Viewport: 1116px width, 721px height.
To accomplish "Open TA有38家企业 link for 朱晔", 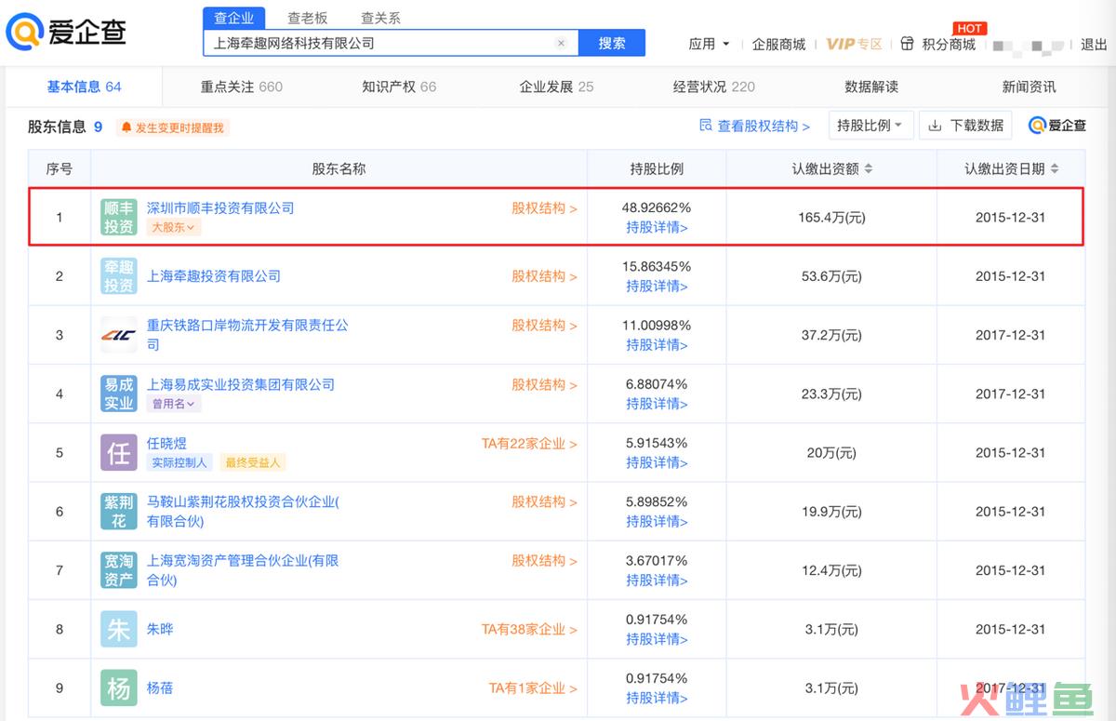I will pyautogui.click(x=529, y=630).
